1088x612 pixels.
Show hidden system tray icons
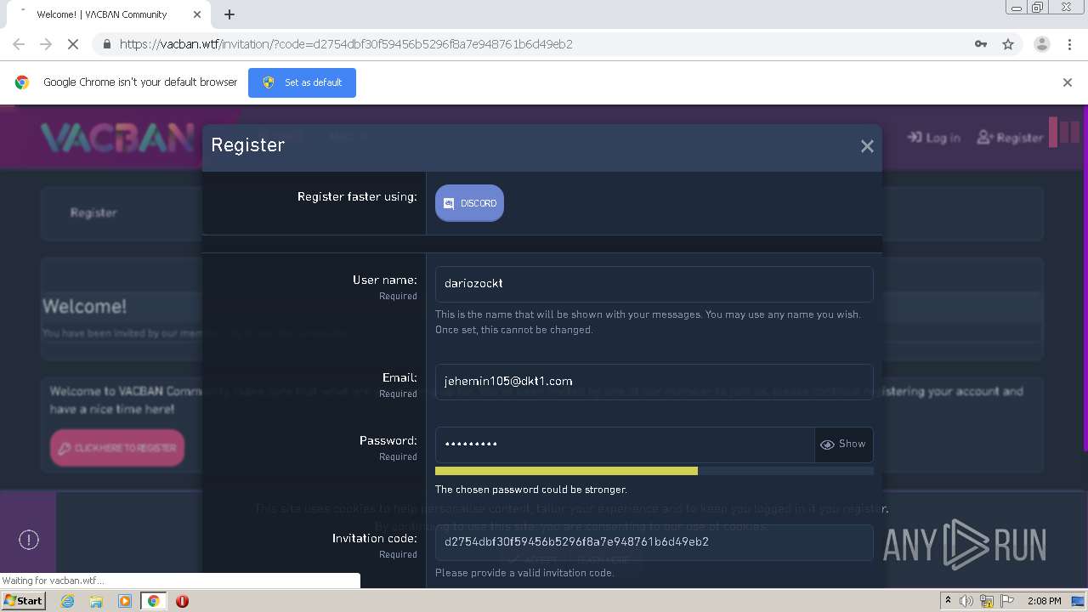[x=948, y=601]
